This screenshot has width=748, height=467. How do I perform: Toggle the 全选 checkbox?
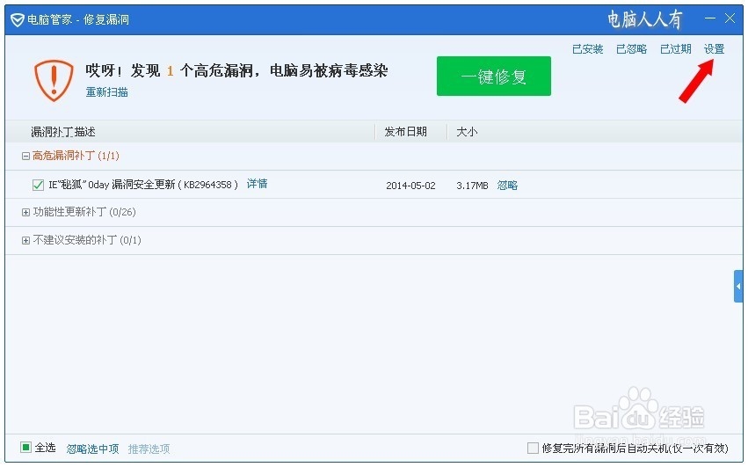click(x=25, y=448)
